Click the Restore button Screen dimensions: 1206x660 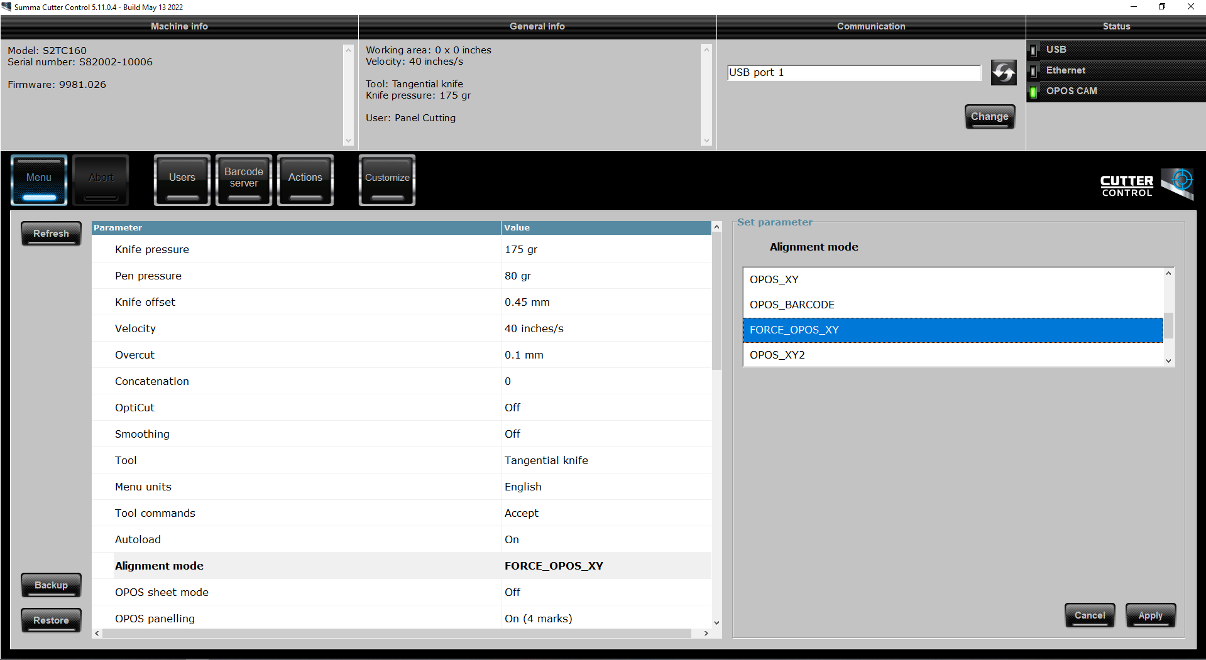(x=51, y=620)
